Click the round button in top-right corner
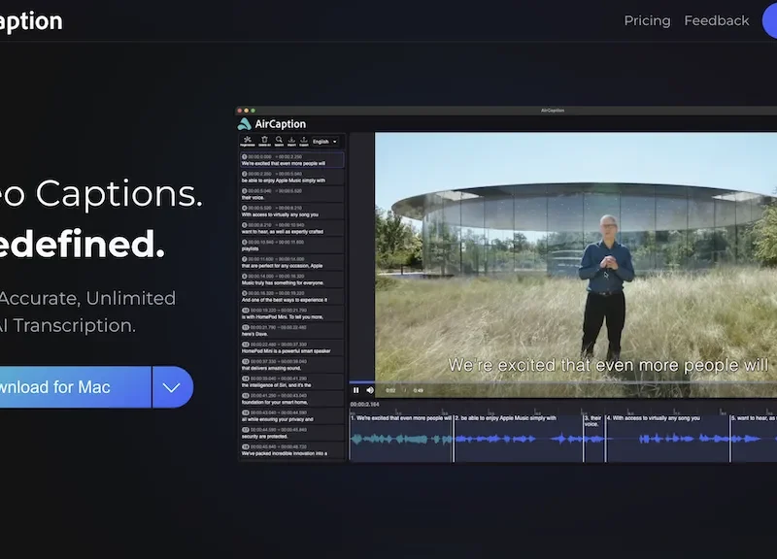 (773, 20)
